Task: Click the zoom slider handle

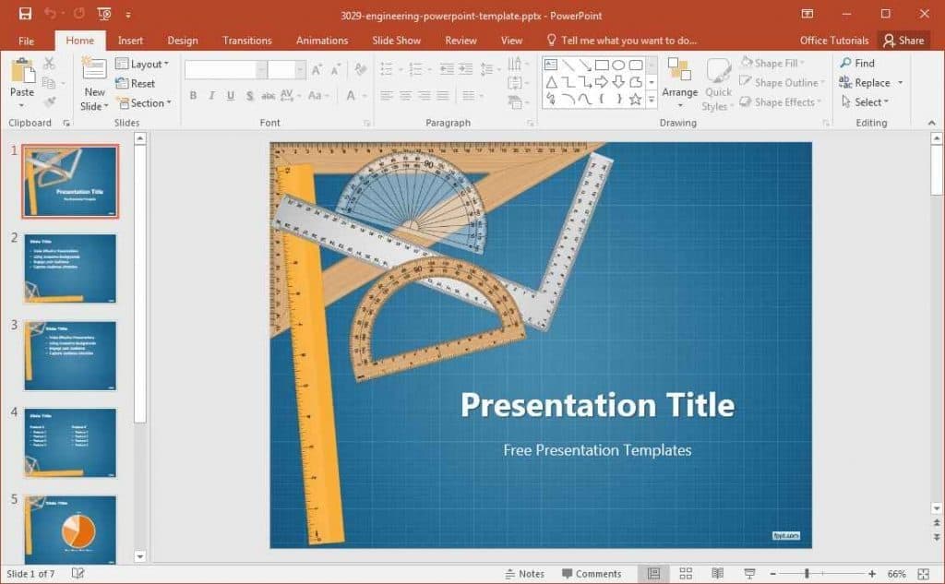Action: [807, 574]
